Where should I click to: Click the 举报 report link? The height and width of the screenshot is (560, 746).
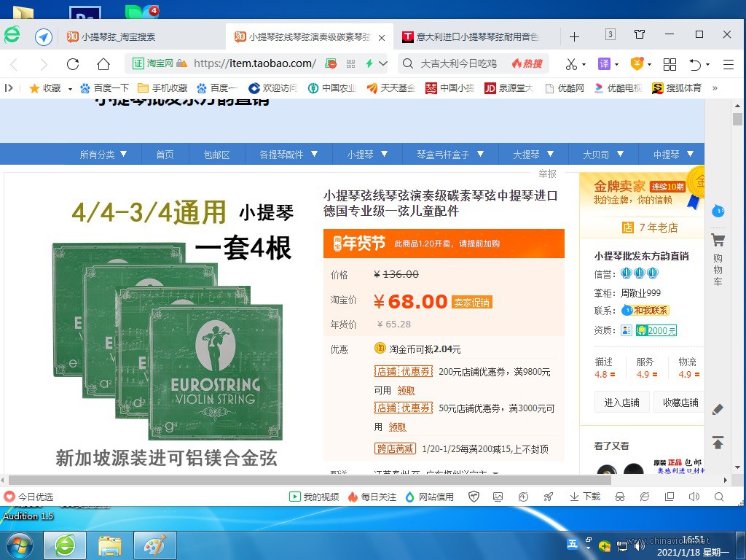547,174
